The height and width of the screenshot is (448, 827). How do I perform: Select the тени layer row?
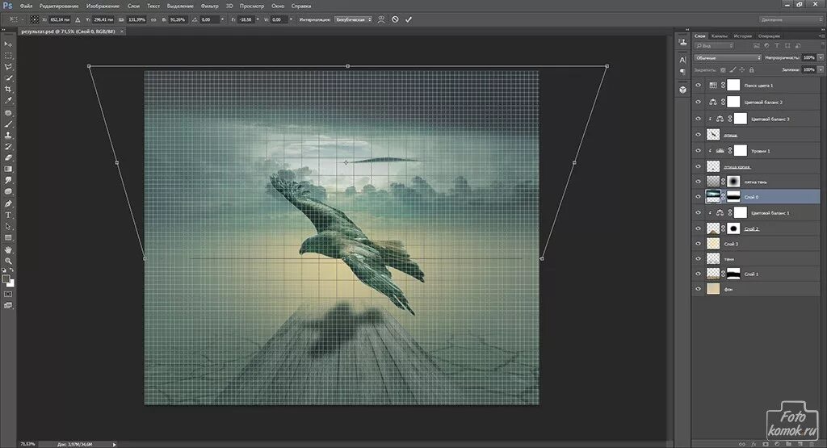coord(756,259)
